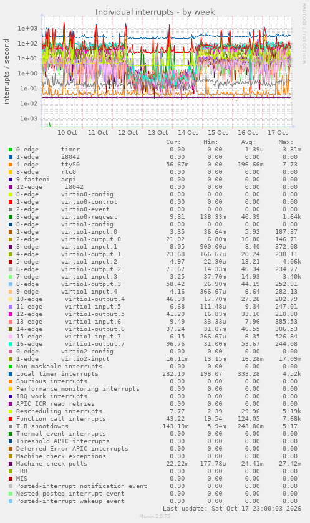
Task: Click the '1e+03' y-axis label
Action: coord(27,28)
